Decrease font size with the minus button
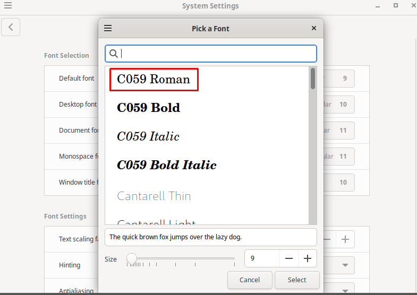 click(289, 258)
